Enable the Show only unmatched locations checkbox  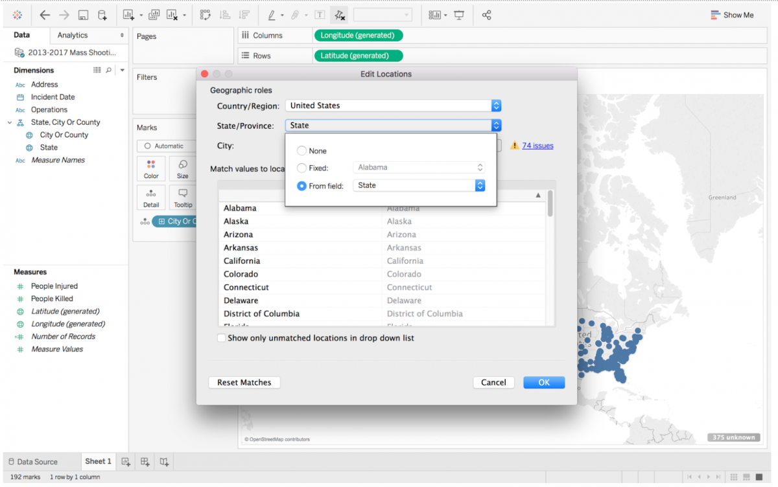point(221,337)
